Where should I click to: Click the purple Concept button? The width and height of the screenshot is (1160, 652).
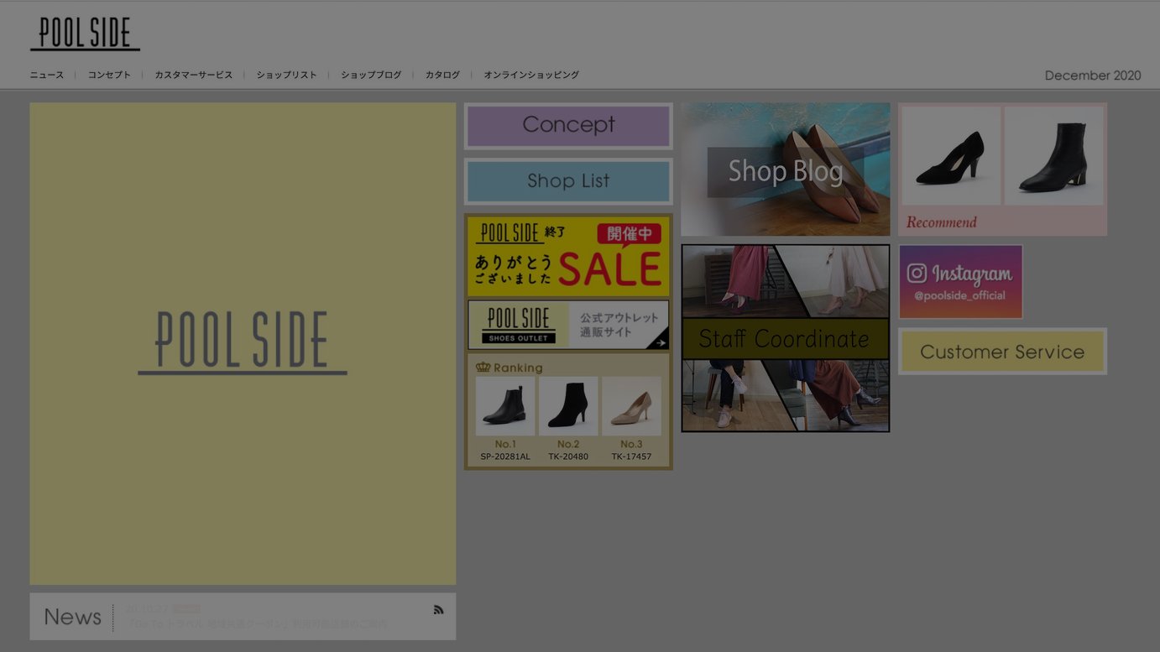[568, 126]
